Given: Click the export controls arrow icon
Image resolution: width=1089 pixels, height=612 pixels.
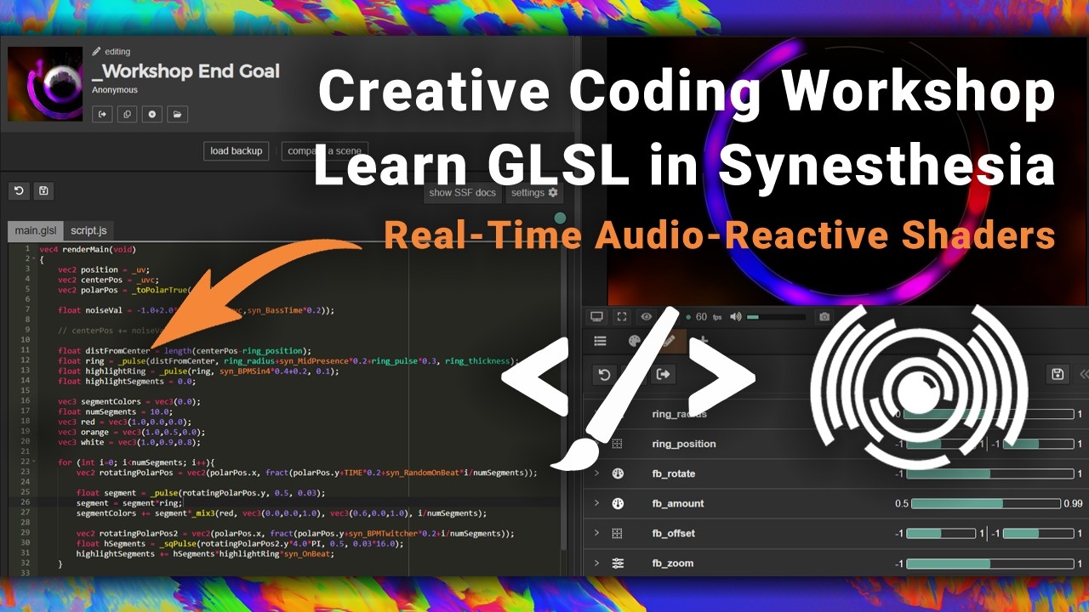Looking at the screenshot, I should point(664,374).
